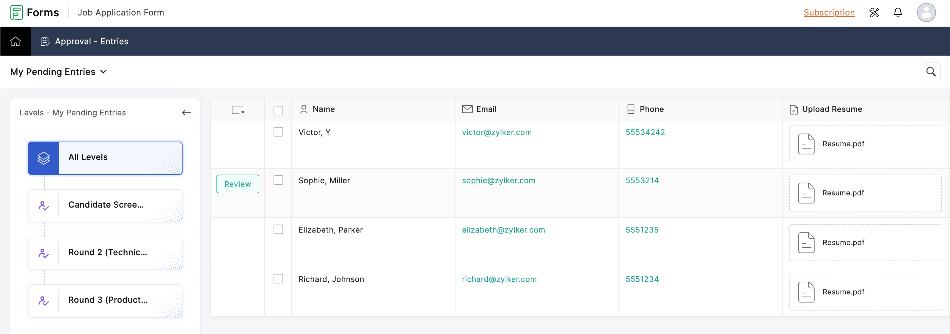The image size is (950, 334).
Task: Tick the checkbox for Victor, Y
Action: click(x=278, y=132)
